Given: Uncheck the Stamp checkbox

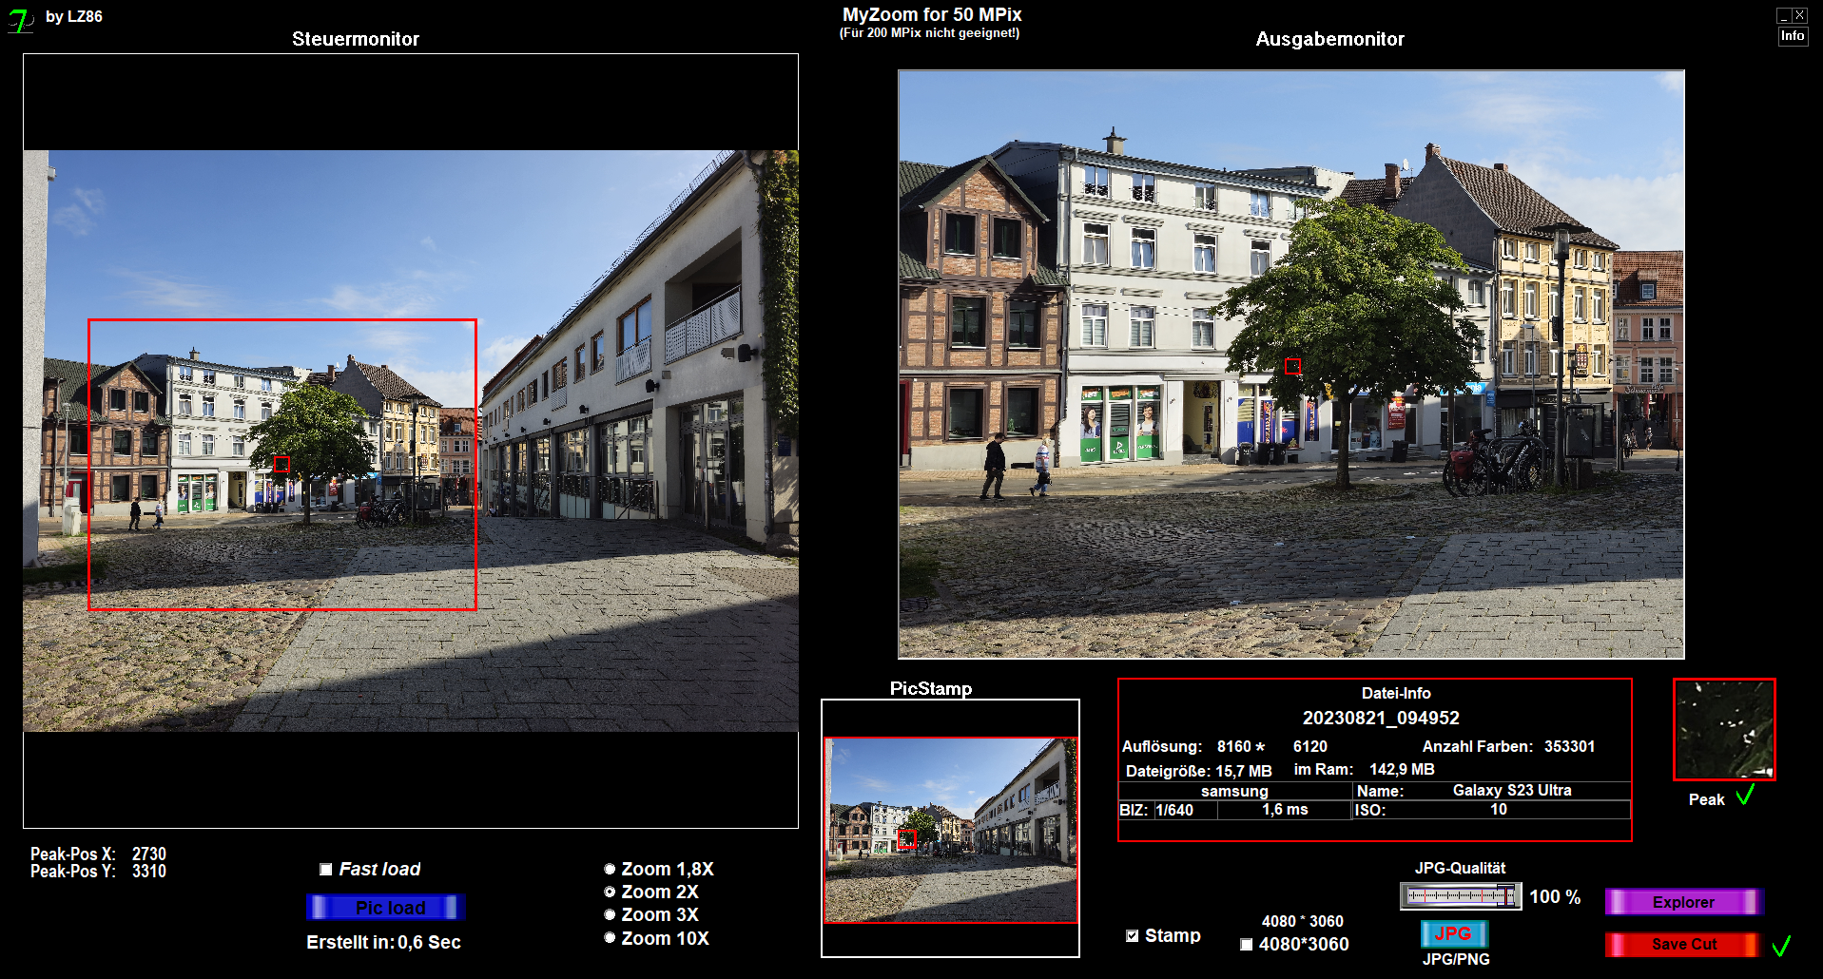Looking at the screenshot, I should pos(1132,936).
